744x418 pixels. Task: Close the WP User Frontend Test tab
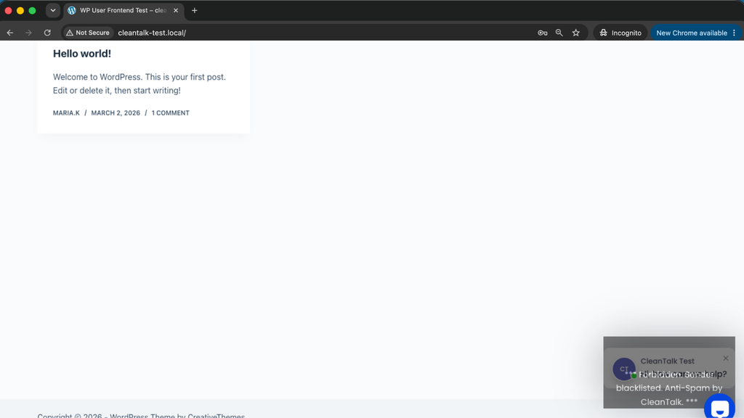point(176,10)
